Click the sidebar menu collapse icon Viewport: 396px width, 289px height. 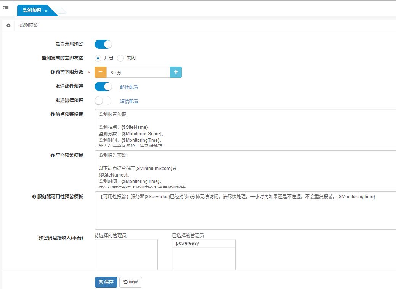pos(6,8)
